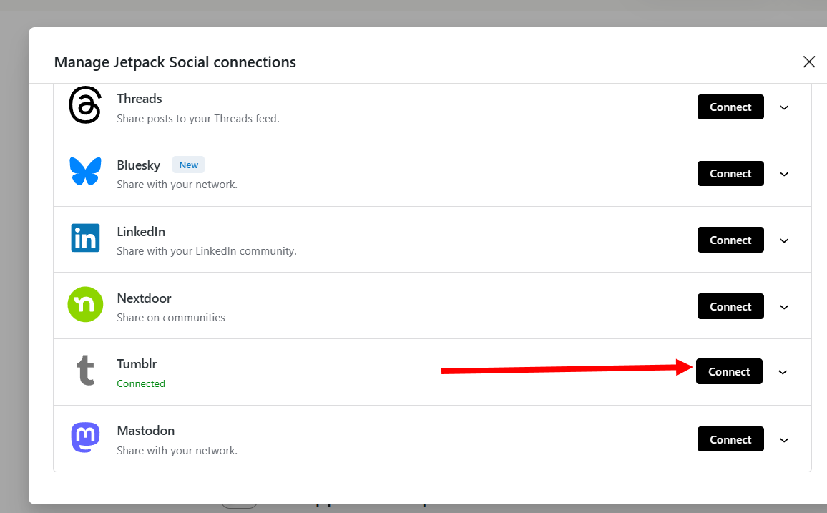Click the Mastodon logo icon
The height and width of the screenshot is (513, 827).
[85, 437]
